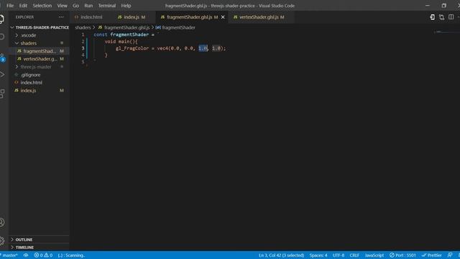Open the Go menu

pyautogui.click(x=75, y=6)
